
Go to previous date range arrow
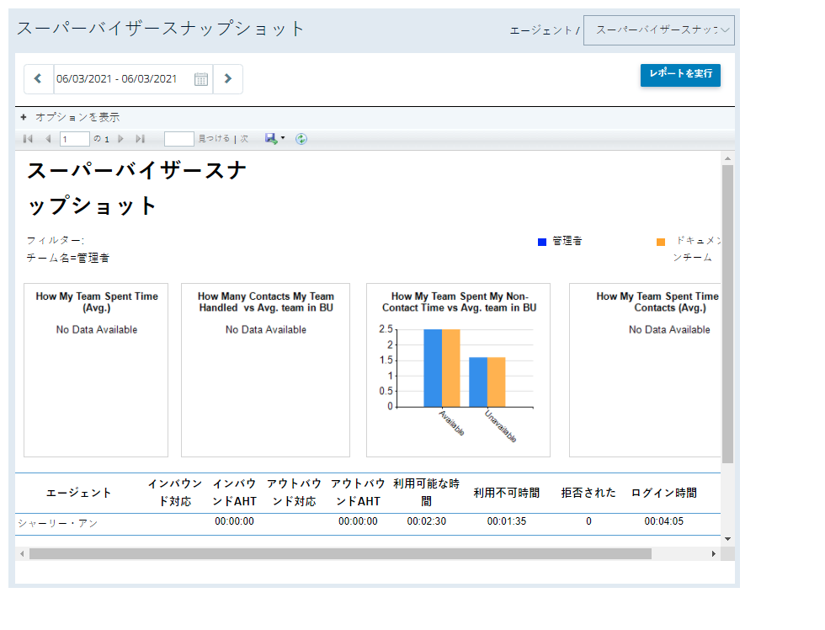tap(38, 79)
